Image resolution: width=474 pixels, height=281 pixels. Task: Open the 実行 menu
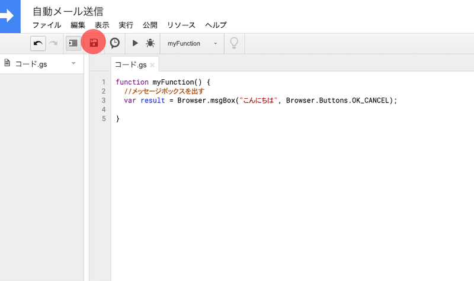126,25
